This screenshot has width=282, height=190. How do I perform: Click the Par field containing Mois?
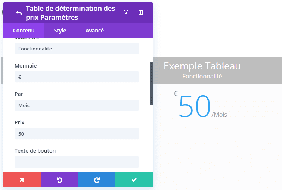77,105
